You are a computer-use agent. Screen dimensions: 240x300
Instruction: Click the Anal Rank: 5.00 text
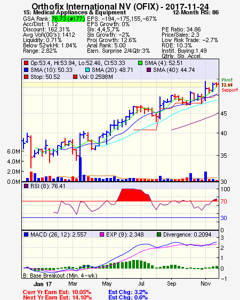[106, 45]
